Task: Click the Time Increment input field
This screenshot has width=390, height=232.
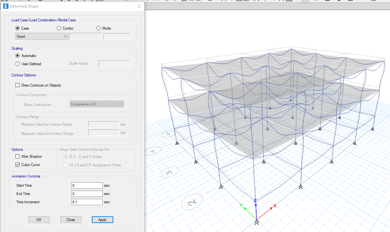Action: pos(87,202)
